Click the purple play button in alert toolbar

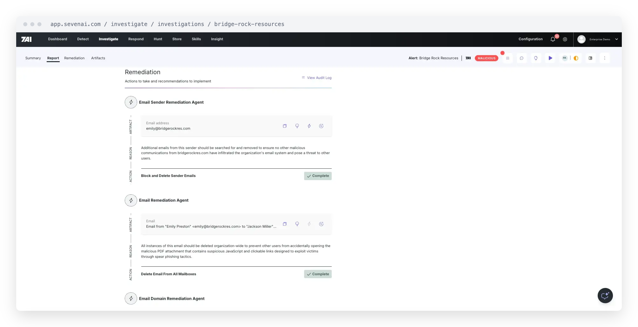pos(550,58)
